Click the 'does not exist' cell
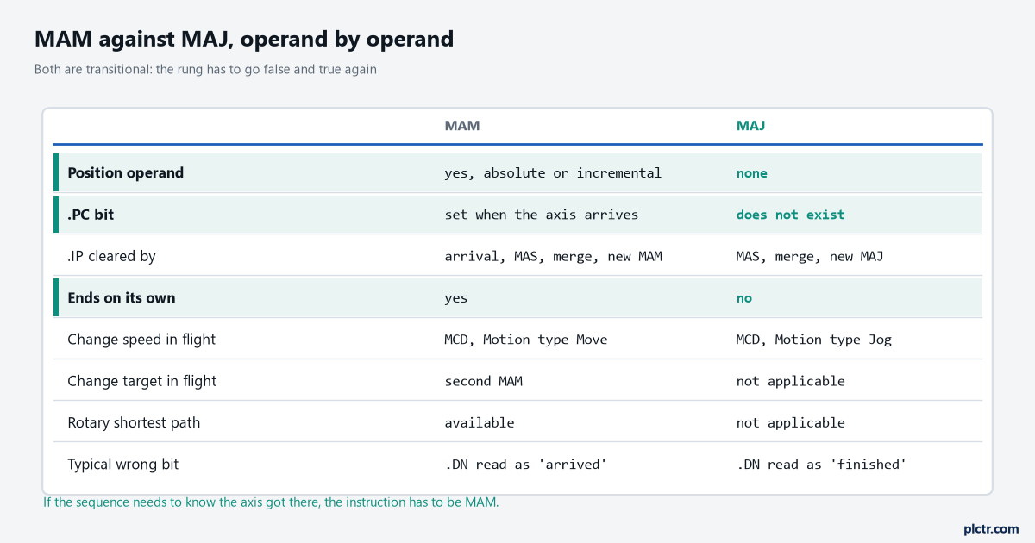 coord(791,215)
